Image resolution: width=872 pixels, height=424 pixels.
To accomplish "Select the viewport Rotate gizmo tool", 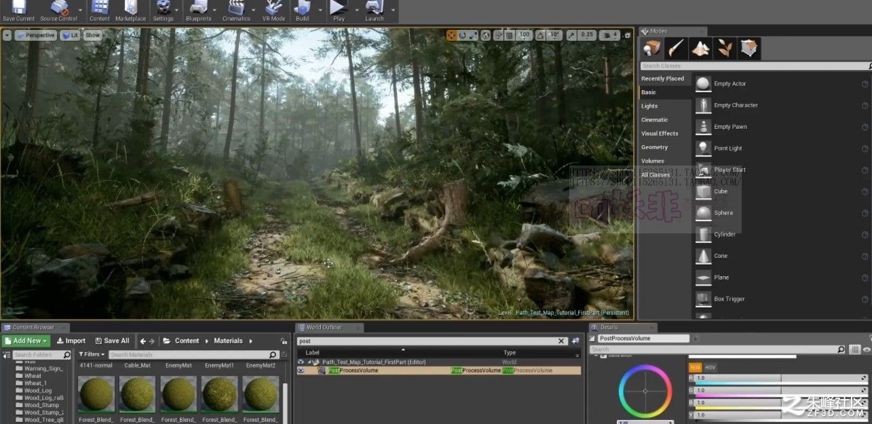I will (462, 35).
